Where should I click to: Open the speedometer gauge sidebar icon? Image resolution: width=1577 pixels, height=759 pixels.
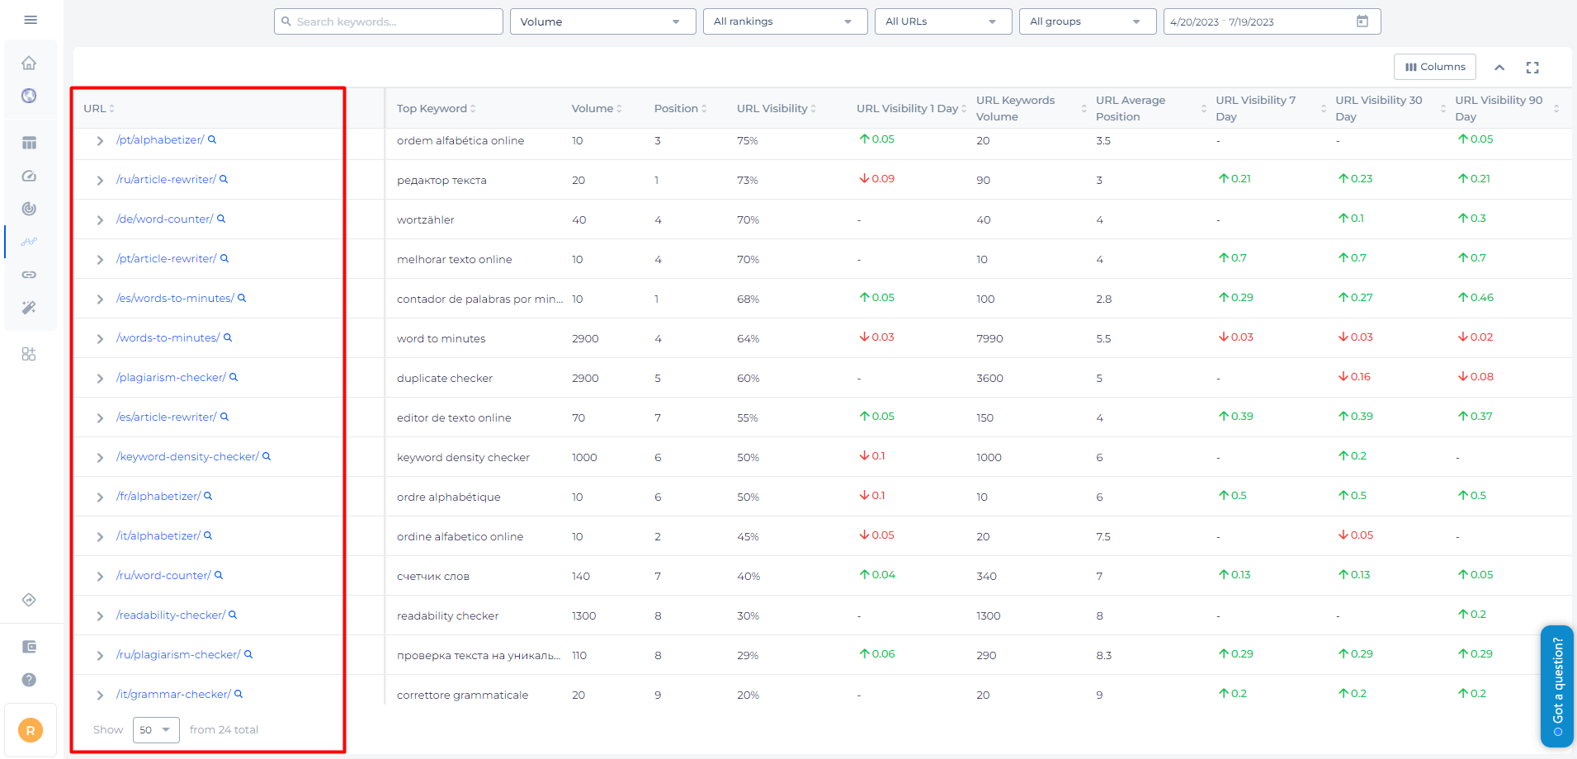pyautogui.click(x=29, y=176)
